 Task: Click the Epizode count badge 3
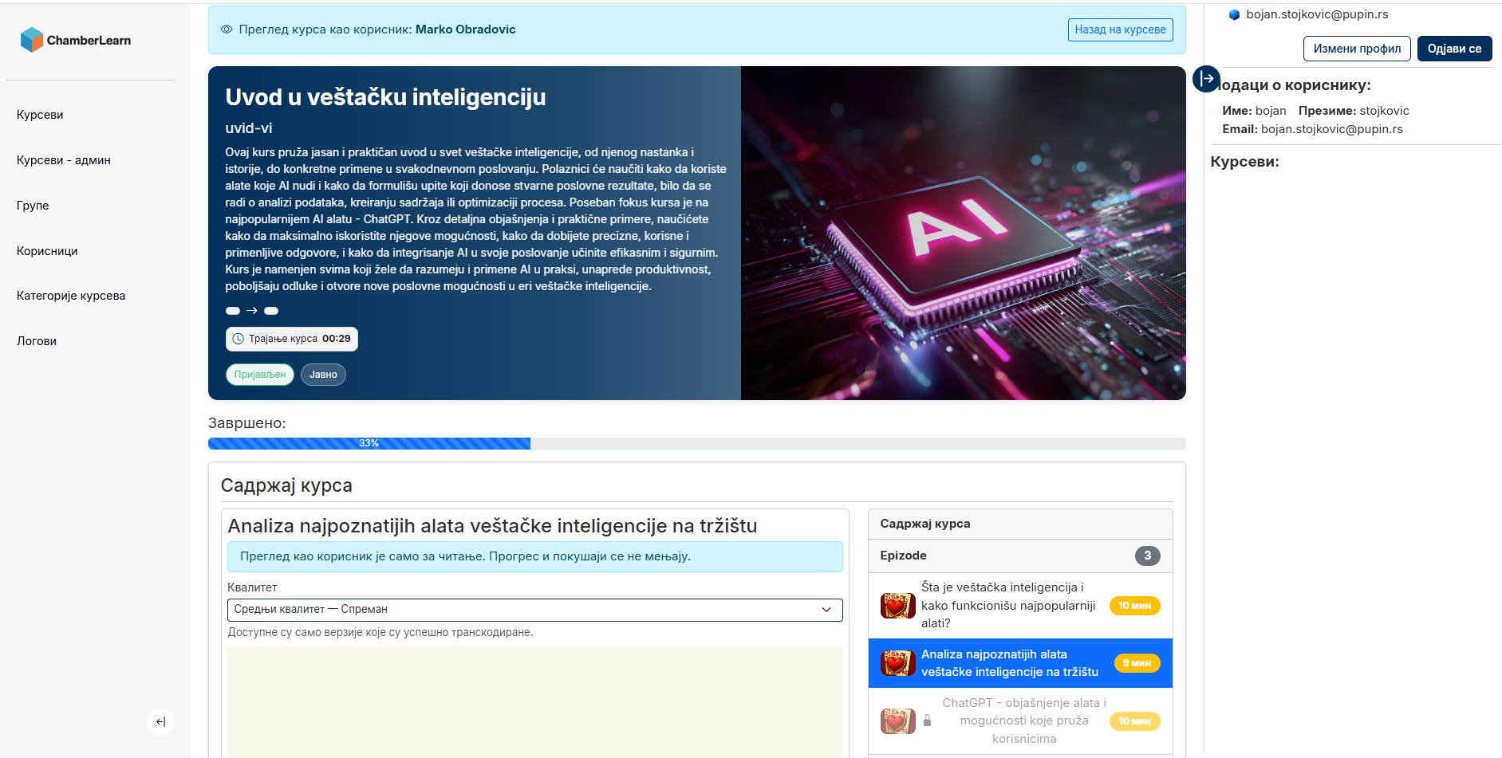(1148, 556)
